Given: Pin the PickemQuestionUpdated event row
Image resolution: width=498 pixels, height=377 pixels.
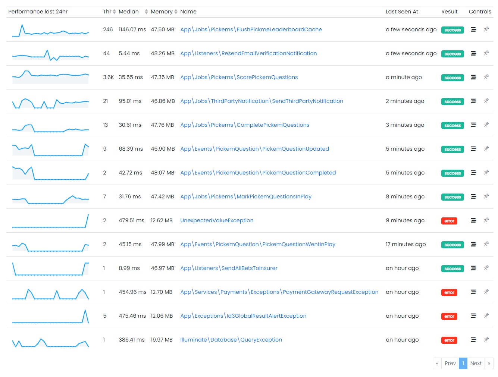Looking at the screenshot, I should point(486,149).
